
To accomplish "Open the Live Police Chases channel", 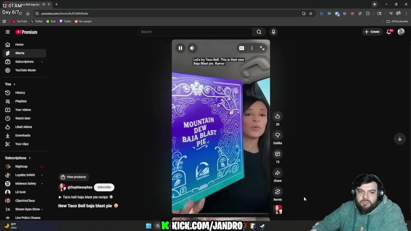I will (24, 218).
